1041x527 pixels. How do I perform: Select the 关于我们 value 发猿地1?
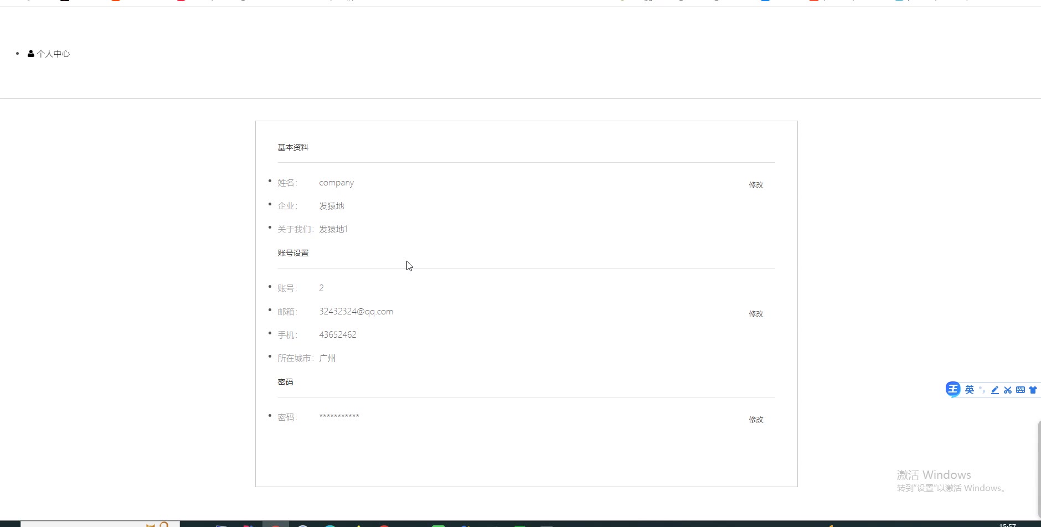coord(333,229)
